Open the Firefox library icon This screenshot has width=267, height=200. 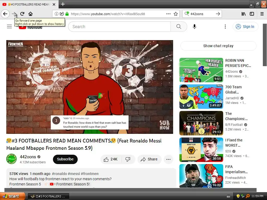point(244,14)
